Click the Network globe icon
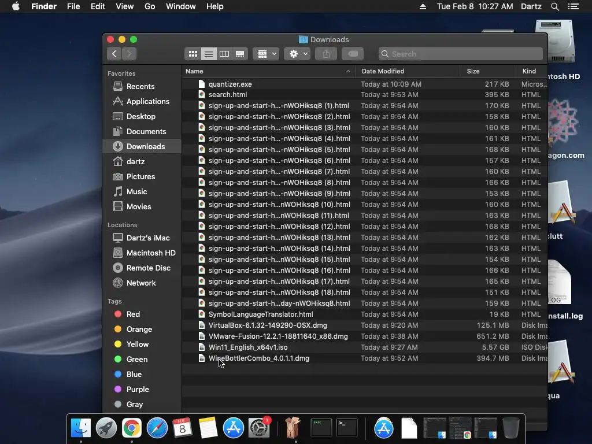This screenshot has width=592, height=444. click(118, 283)
